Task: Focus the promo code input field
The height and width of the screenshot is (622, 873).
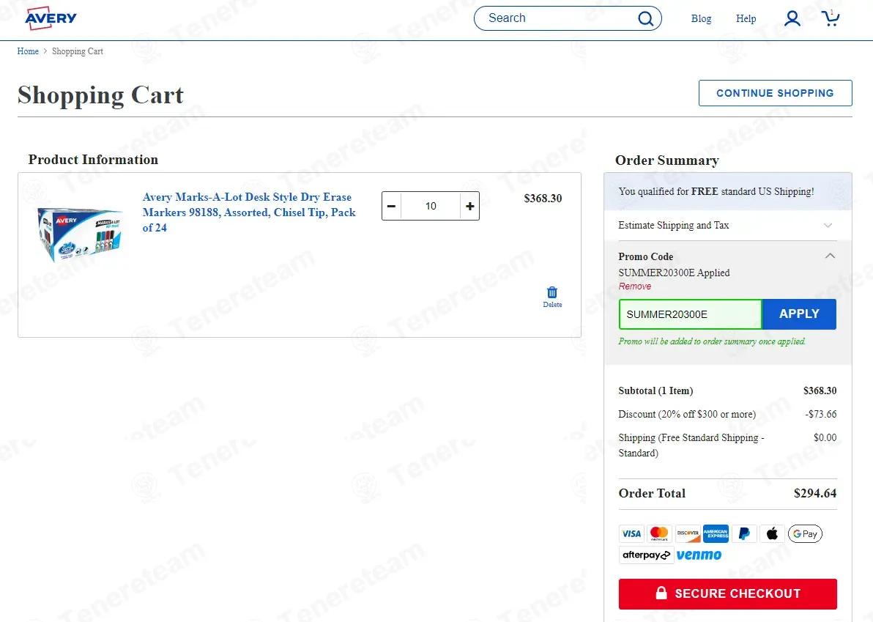Action: coord(690,314)
